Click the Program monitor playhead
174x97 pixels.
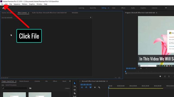point(126,72)
